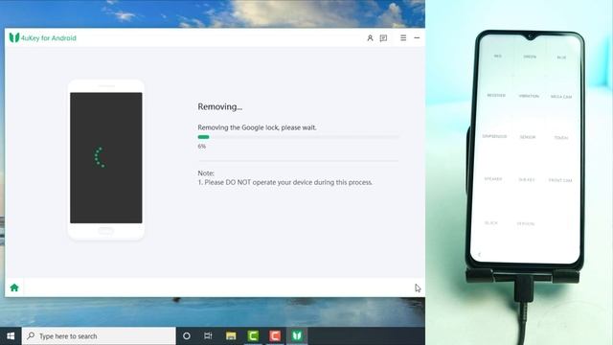Open Cortana from the taskbar
The height and width of the screenshot is (345, 613).
pyautogui.click(x=187, y=336)
